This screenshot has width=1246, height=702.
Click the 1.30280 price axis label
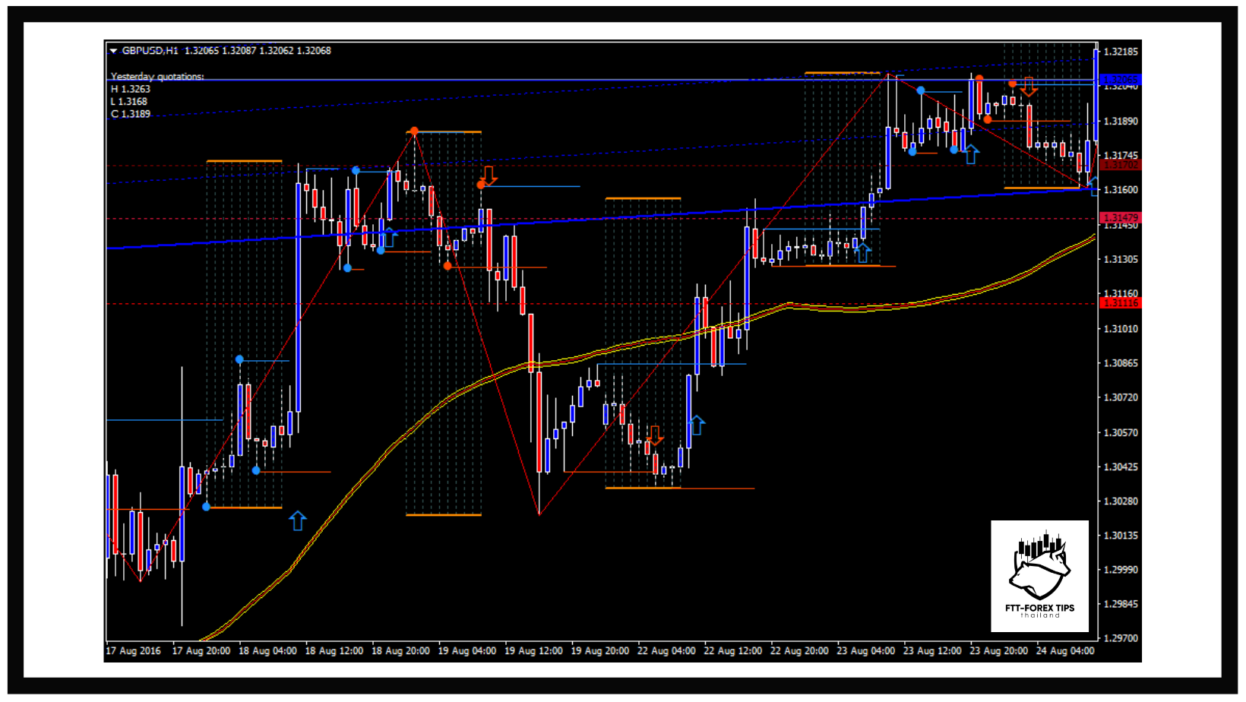click(x=1121, y=501)
